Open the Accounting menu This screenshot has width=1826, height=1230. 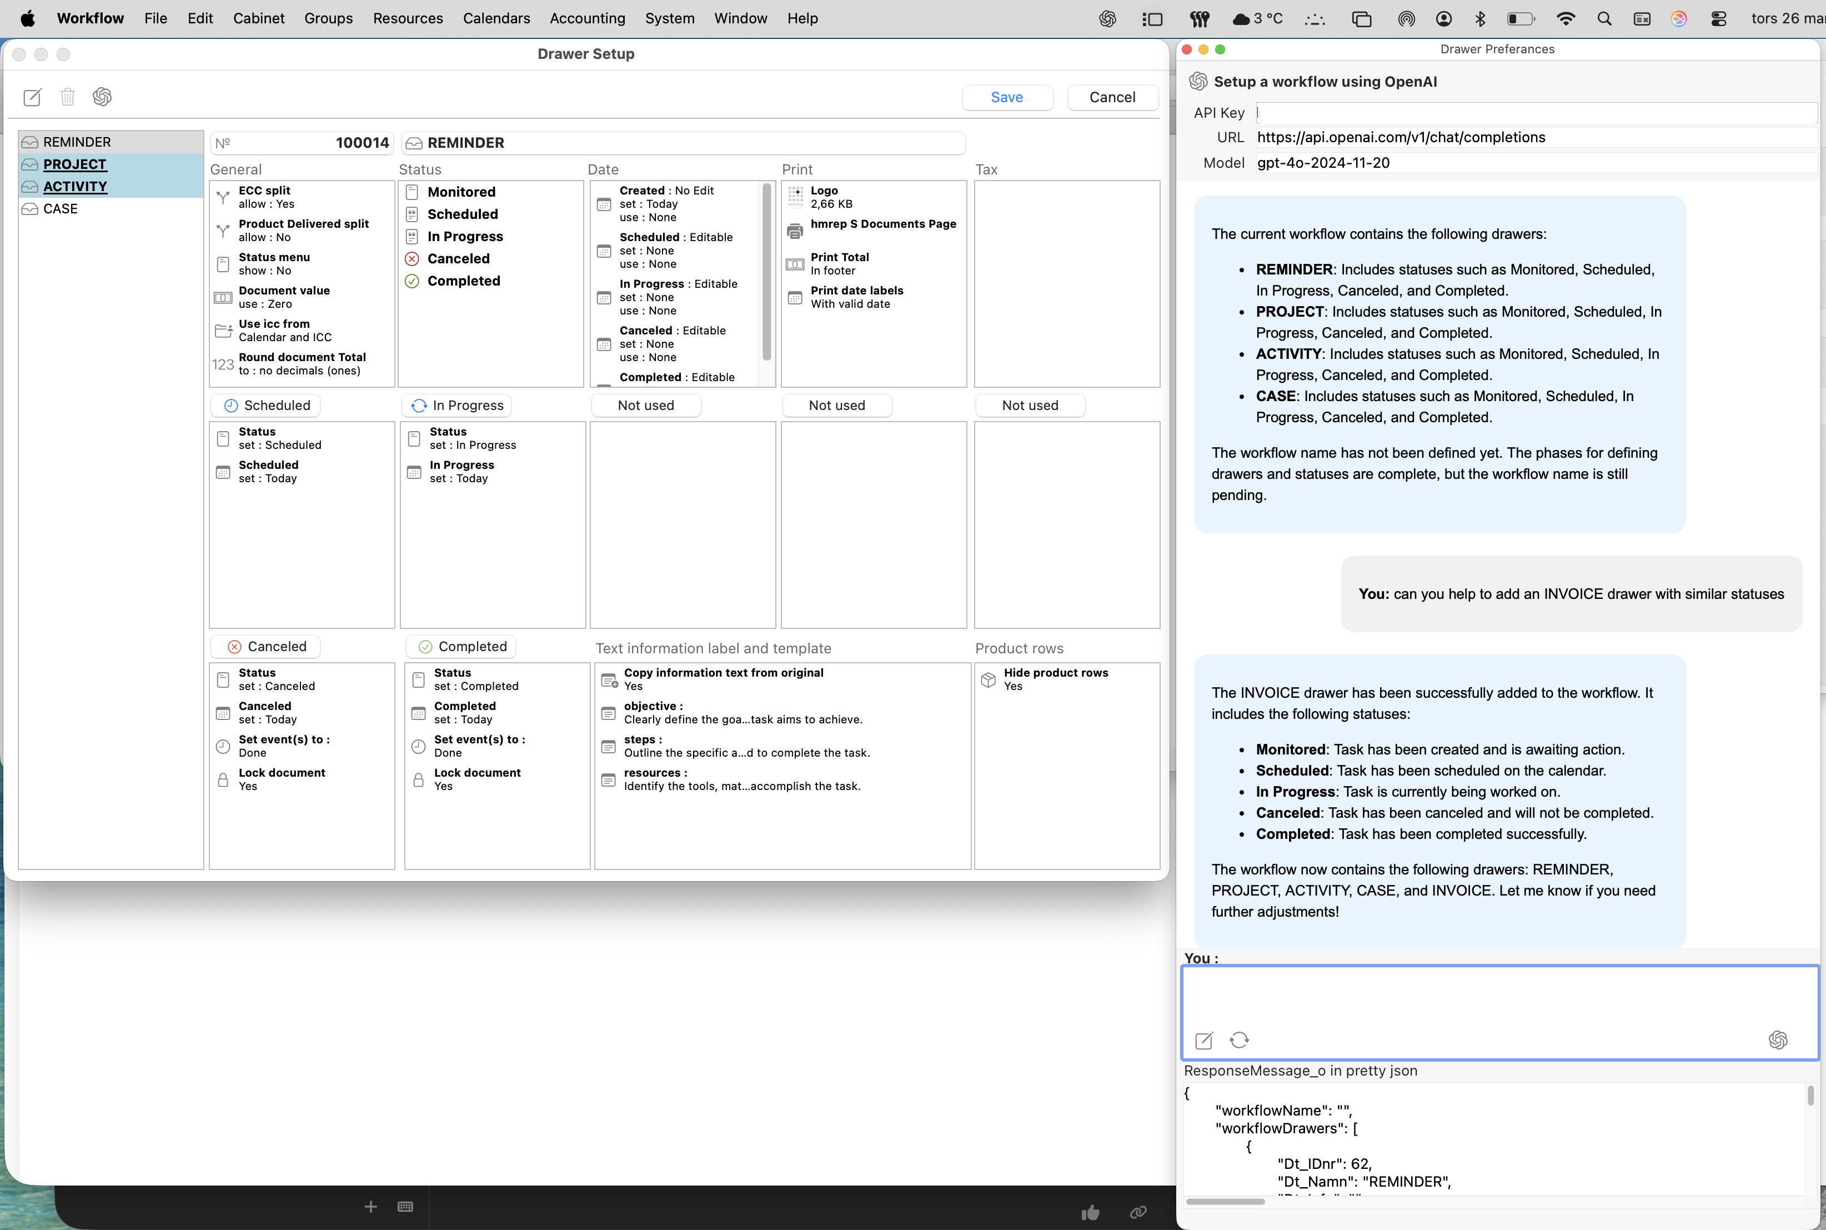coord(587,18)
